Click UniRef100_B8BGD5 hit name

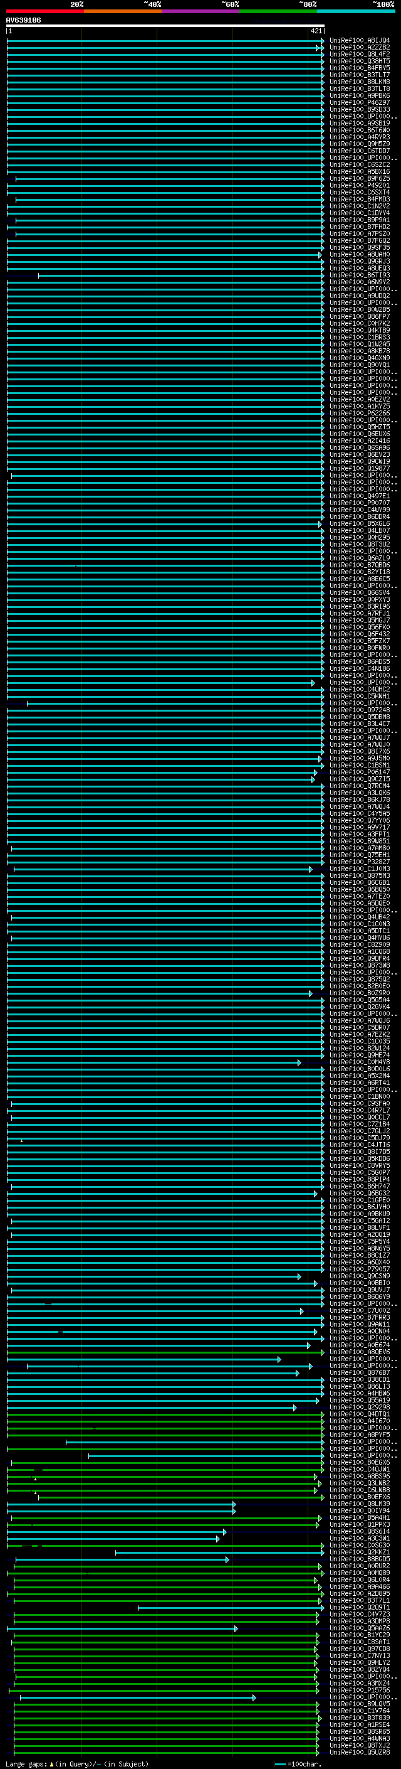pos(360,1559)
